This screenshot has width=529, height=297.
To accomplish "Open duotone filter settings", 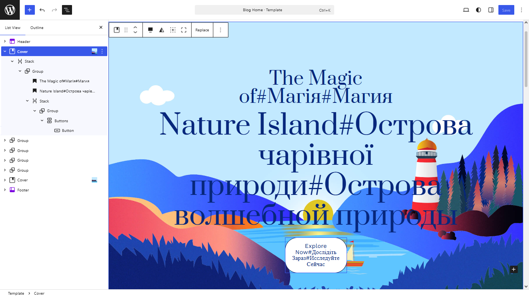I will (x=162, y=30).
